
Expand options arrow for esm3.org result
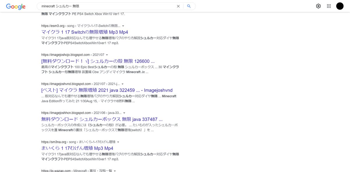[x=123, y=26]
